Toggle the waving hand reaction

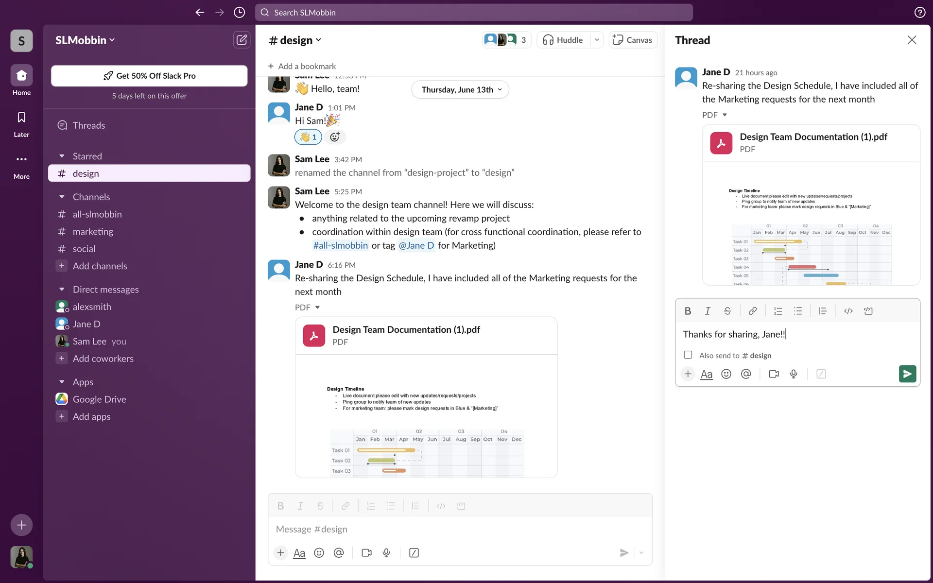(308, 137)
